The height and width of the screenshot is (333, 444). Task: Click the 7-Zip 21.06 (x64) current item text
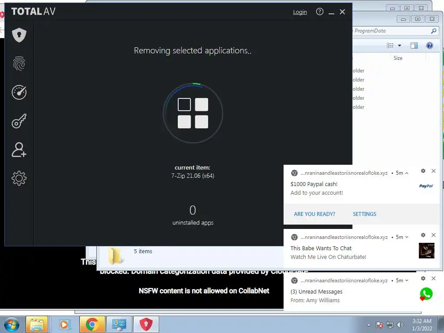click(193, 176)
